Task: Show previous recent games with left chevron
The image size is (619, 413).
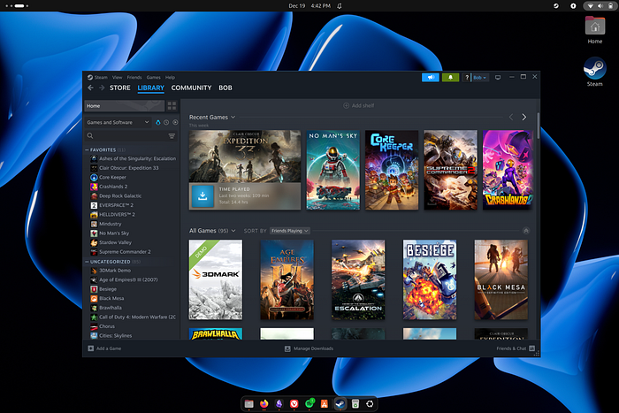Action: 511,118
